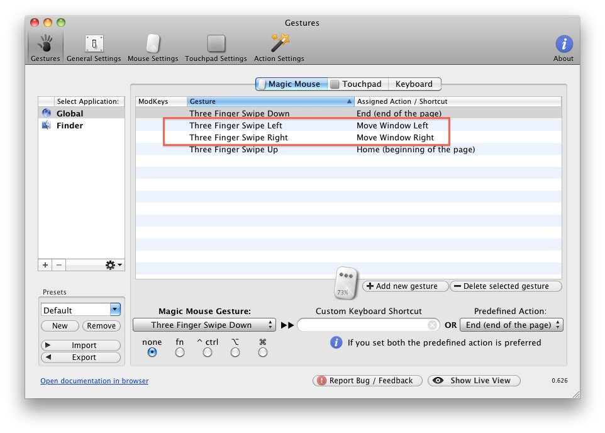The width and height of the screenshot is (605, 433).
Task: Export the current preset
Action: [80, 357]
